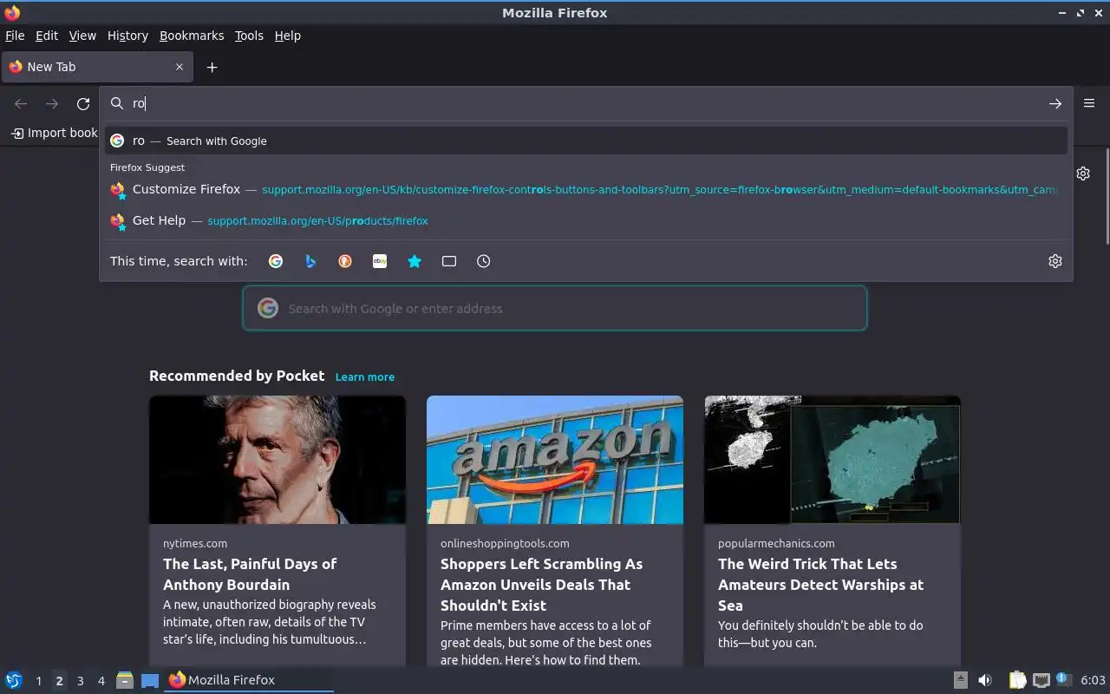Open Get Help suggestion
Screen dimensions: 1110x694
[586, 220]
